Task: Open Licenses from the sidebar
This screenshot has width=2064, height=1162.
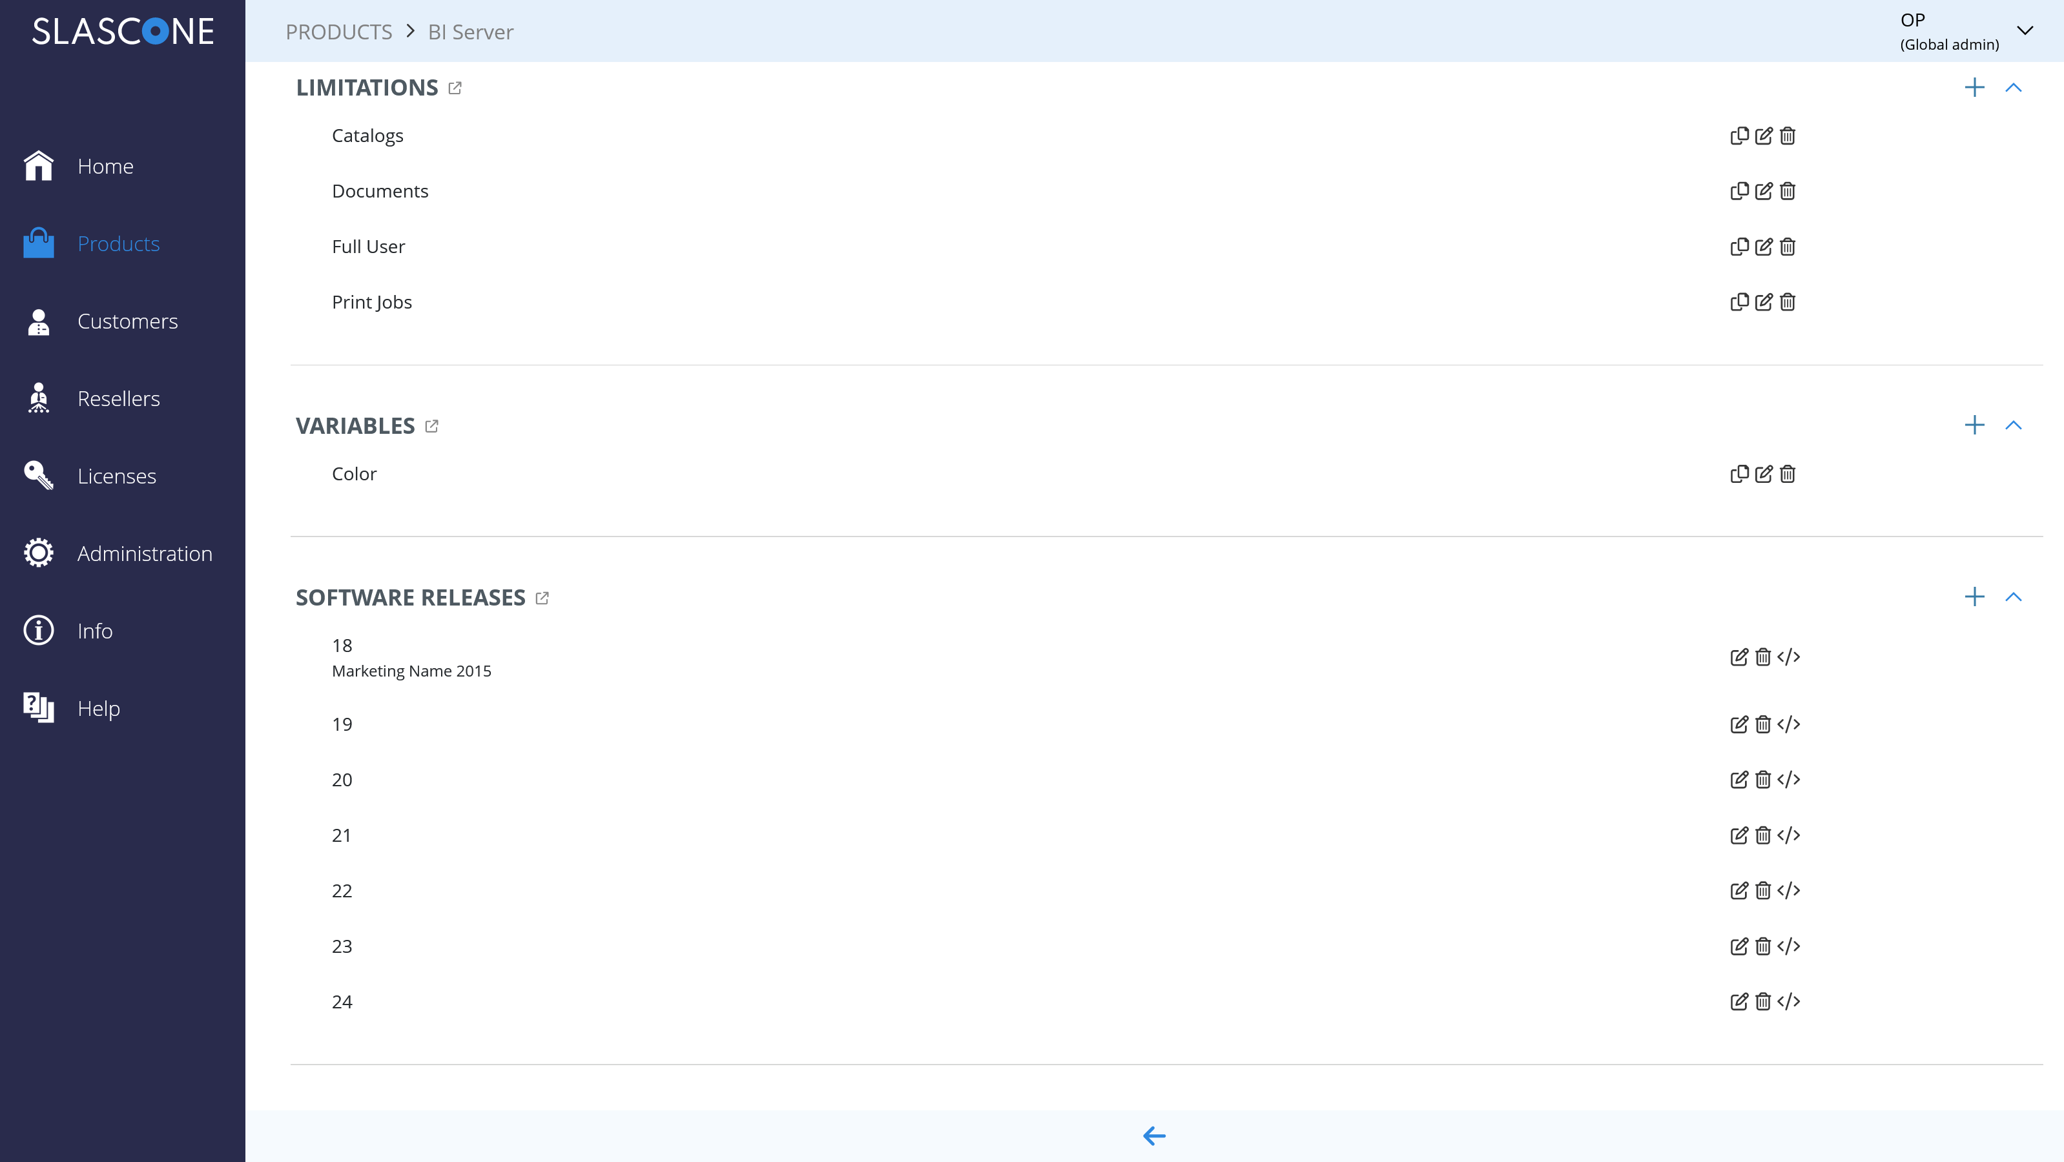Action: (x=116, y=476)
